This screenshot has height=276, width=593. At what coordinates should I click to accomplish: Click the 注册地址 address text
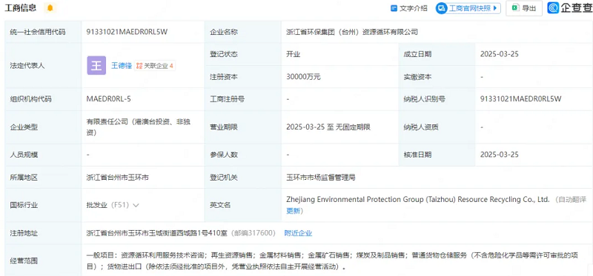pyautogui.click(x=157, y=233)
